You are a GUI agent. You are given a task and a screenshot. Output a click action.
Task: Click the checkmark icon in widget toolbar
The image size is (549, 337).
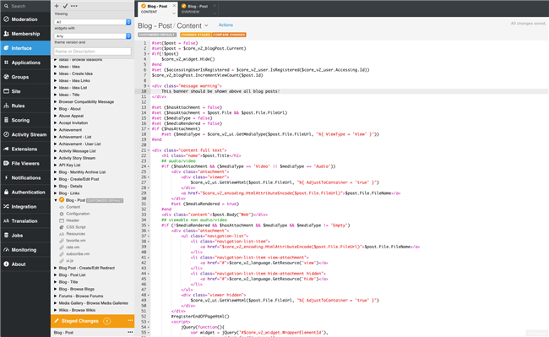click(65, 6)
